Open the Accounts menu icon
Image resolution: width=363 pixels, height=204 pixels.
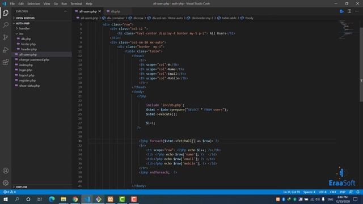[x=6, y=171]
